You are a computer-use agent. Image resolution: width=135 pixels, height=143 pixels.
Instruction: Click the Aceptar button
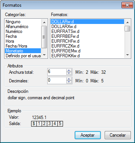click(88, 135)
